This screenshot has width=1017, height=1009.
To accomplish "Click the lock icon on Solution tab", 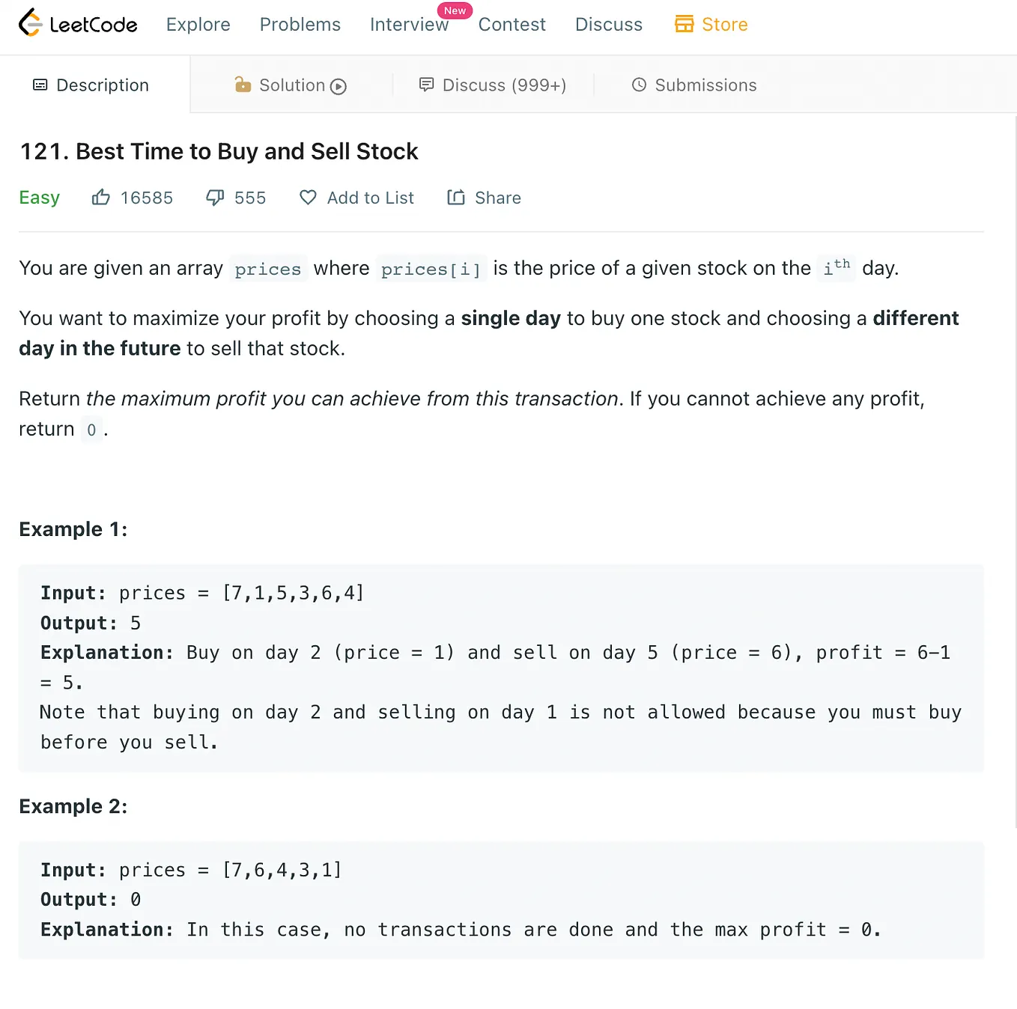I will pos(243,84).
